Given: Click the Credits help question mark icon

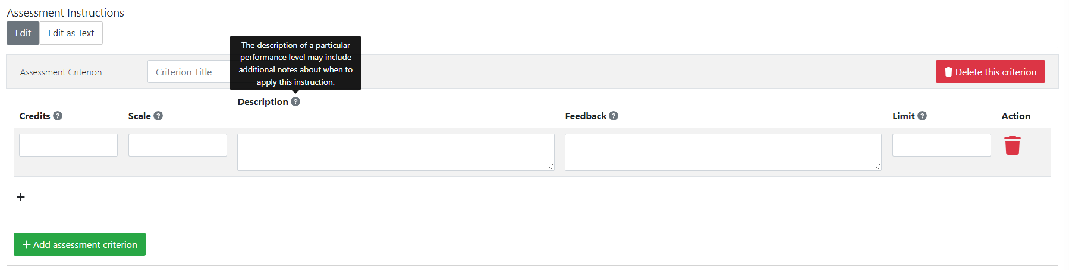Looking at the screenshot, I should (x=58, y=116).
